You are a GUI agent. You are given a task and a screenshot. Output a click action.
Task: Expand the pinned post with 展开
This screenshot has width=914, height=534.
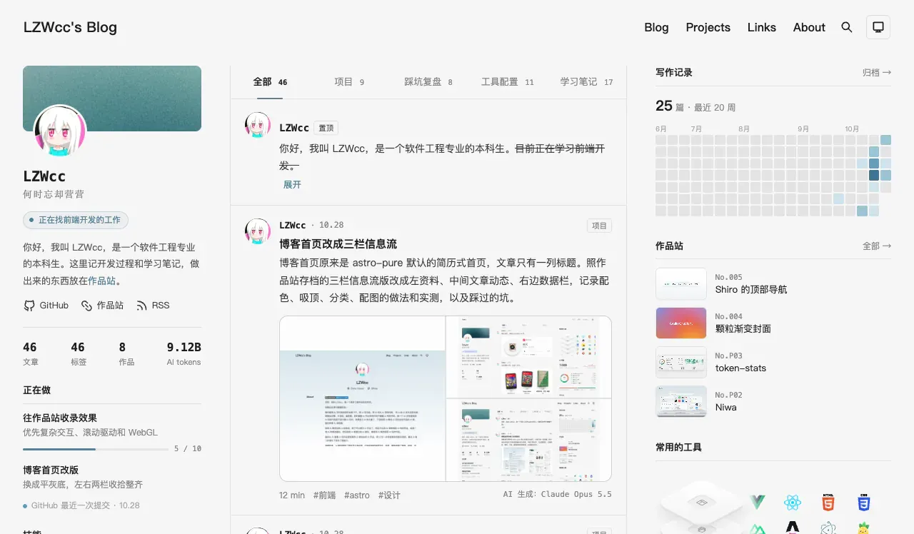(292, 184)
